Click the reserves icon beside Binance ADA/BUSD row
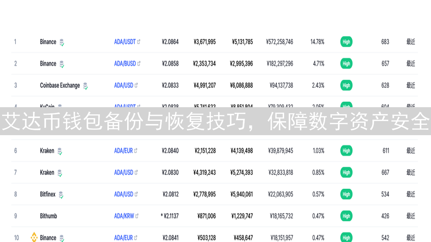Viewport: 431px width, 242px height. [x=62, y=64]
